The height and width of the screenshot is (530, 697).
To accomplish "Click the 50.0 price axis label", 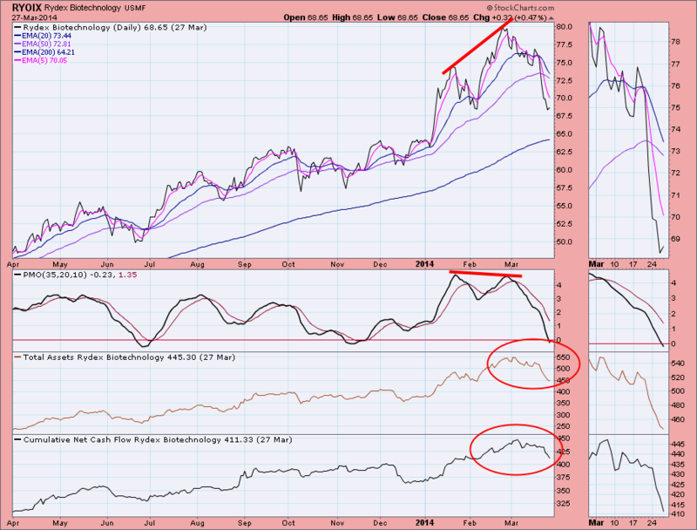I will [x=564, y=241].
